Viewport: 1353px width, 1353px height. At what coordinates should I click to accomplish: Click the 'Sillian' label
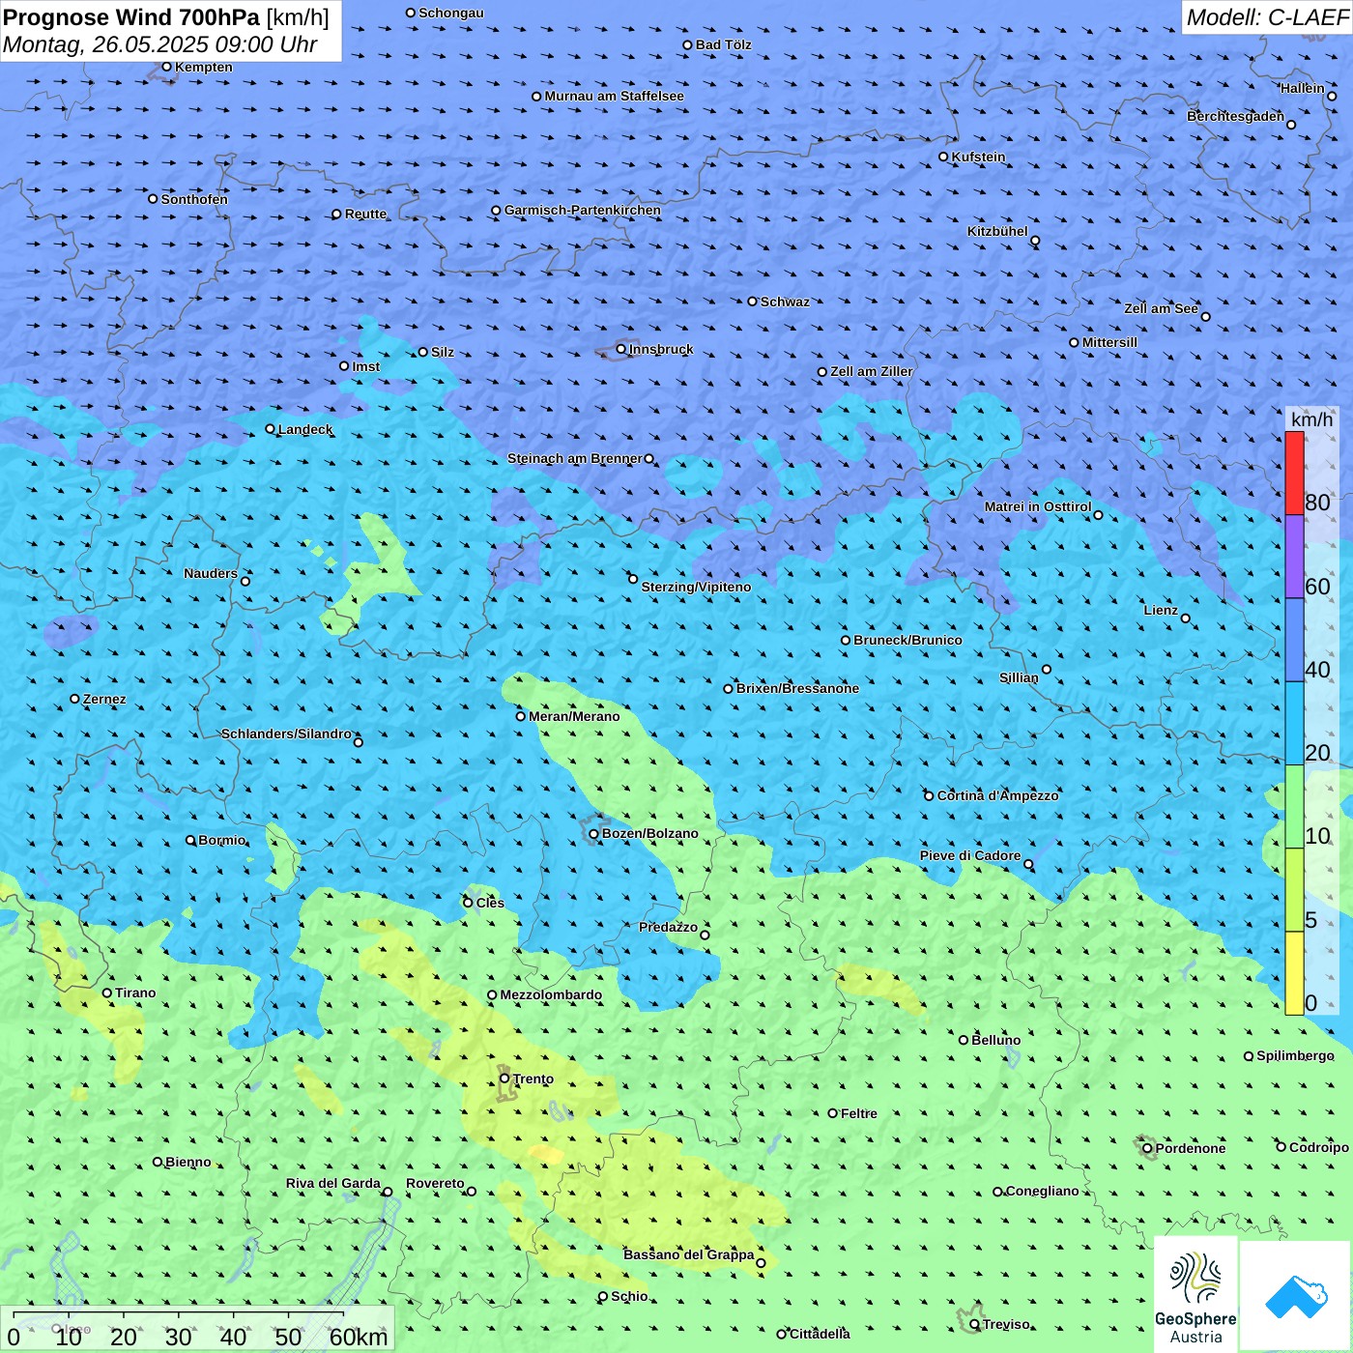1019,677
